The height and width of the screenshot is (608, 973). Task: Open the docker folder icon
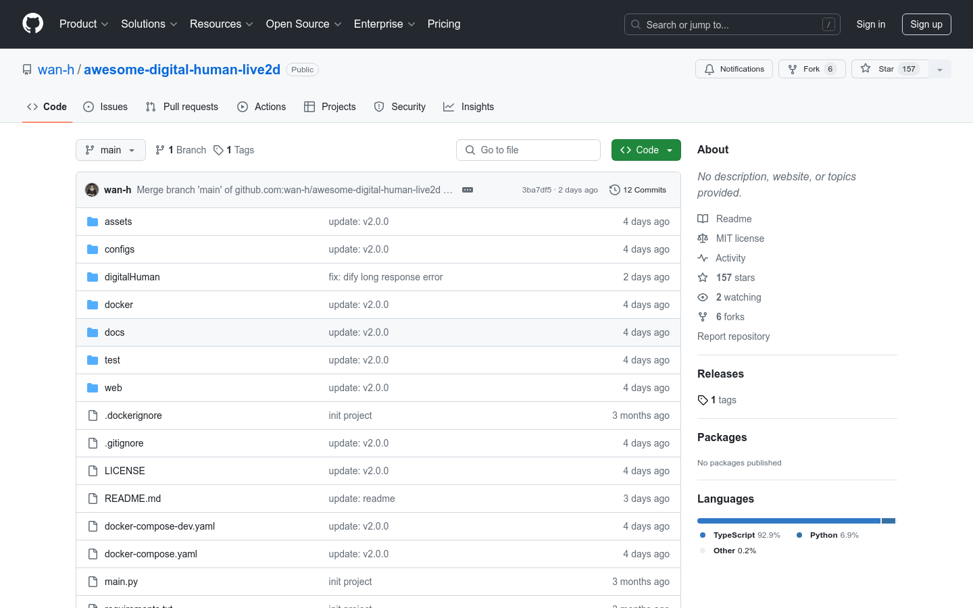point(93,305)
